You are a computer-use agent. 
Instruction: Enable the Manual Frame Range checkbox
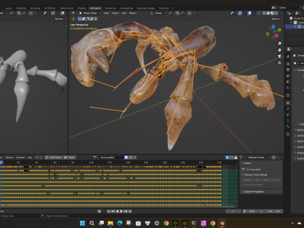(243, 175)
